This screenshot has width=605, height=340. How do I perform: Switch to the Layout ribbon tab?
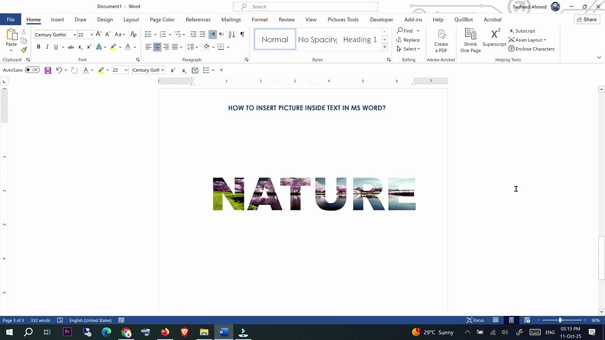131,19
